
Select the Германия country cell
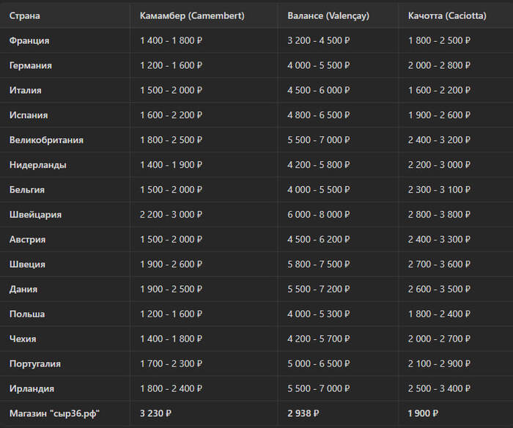tap(30, 65)
